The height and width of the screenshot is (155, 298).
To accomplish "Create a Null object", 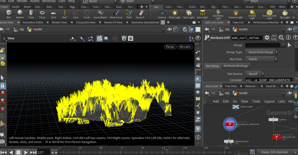I will 64,14.
